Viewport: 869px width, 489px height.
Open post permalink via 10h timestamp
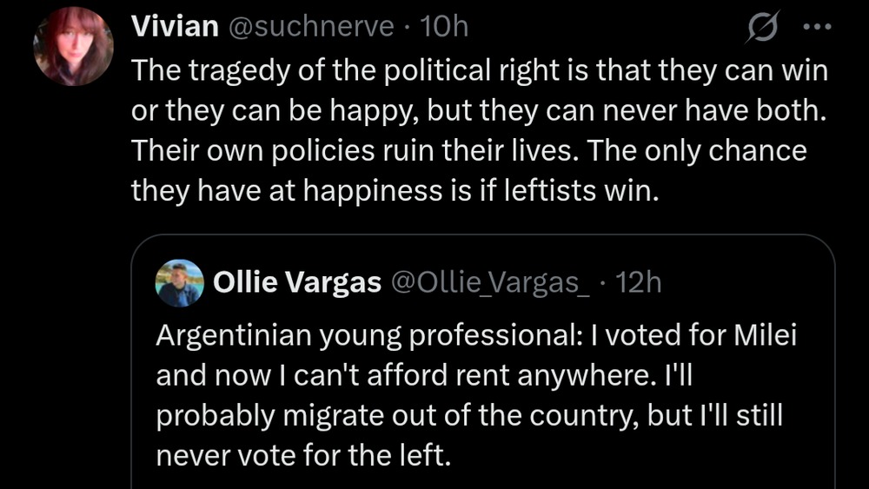click(x=444, y=27)
